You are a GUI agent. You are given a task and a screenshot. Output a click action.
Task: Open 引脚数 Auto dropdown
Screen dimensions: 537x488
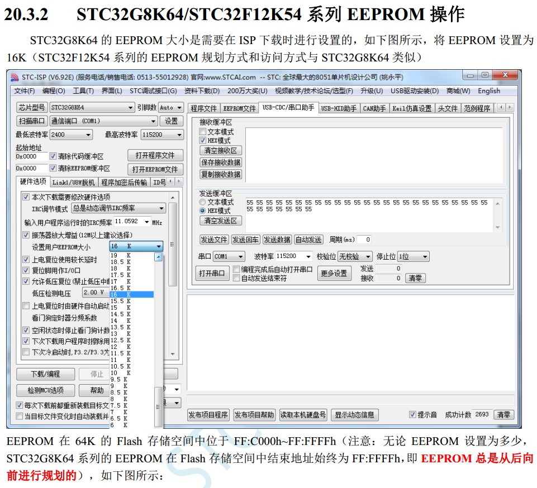click(170, 107)
